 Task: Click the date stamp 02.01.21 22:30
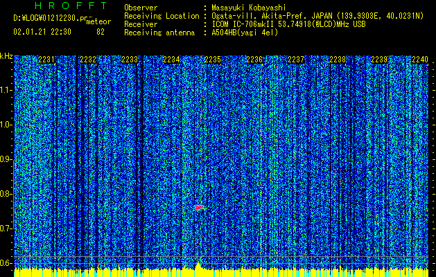pos(42,32)
